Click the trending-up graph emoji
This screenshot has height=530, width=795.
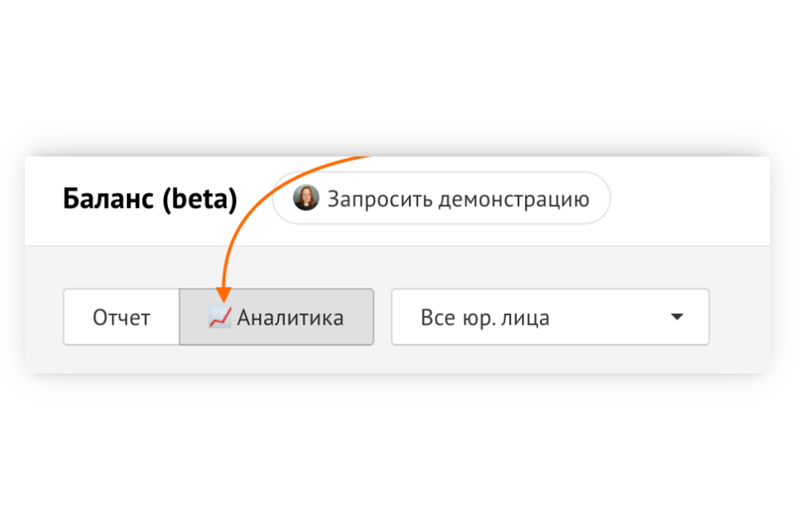pos(220,317)
